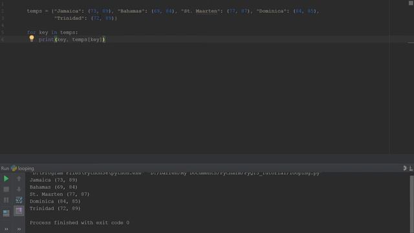Screen dimensions: 414x233
Task: Click the error stripe marker beside line 6
Action: 411,43
